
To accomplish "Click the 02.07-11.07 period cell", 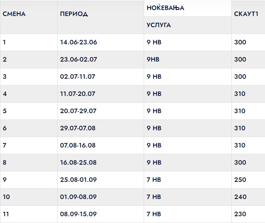I will click(x=78, y=77).
